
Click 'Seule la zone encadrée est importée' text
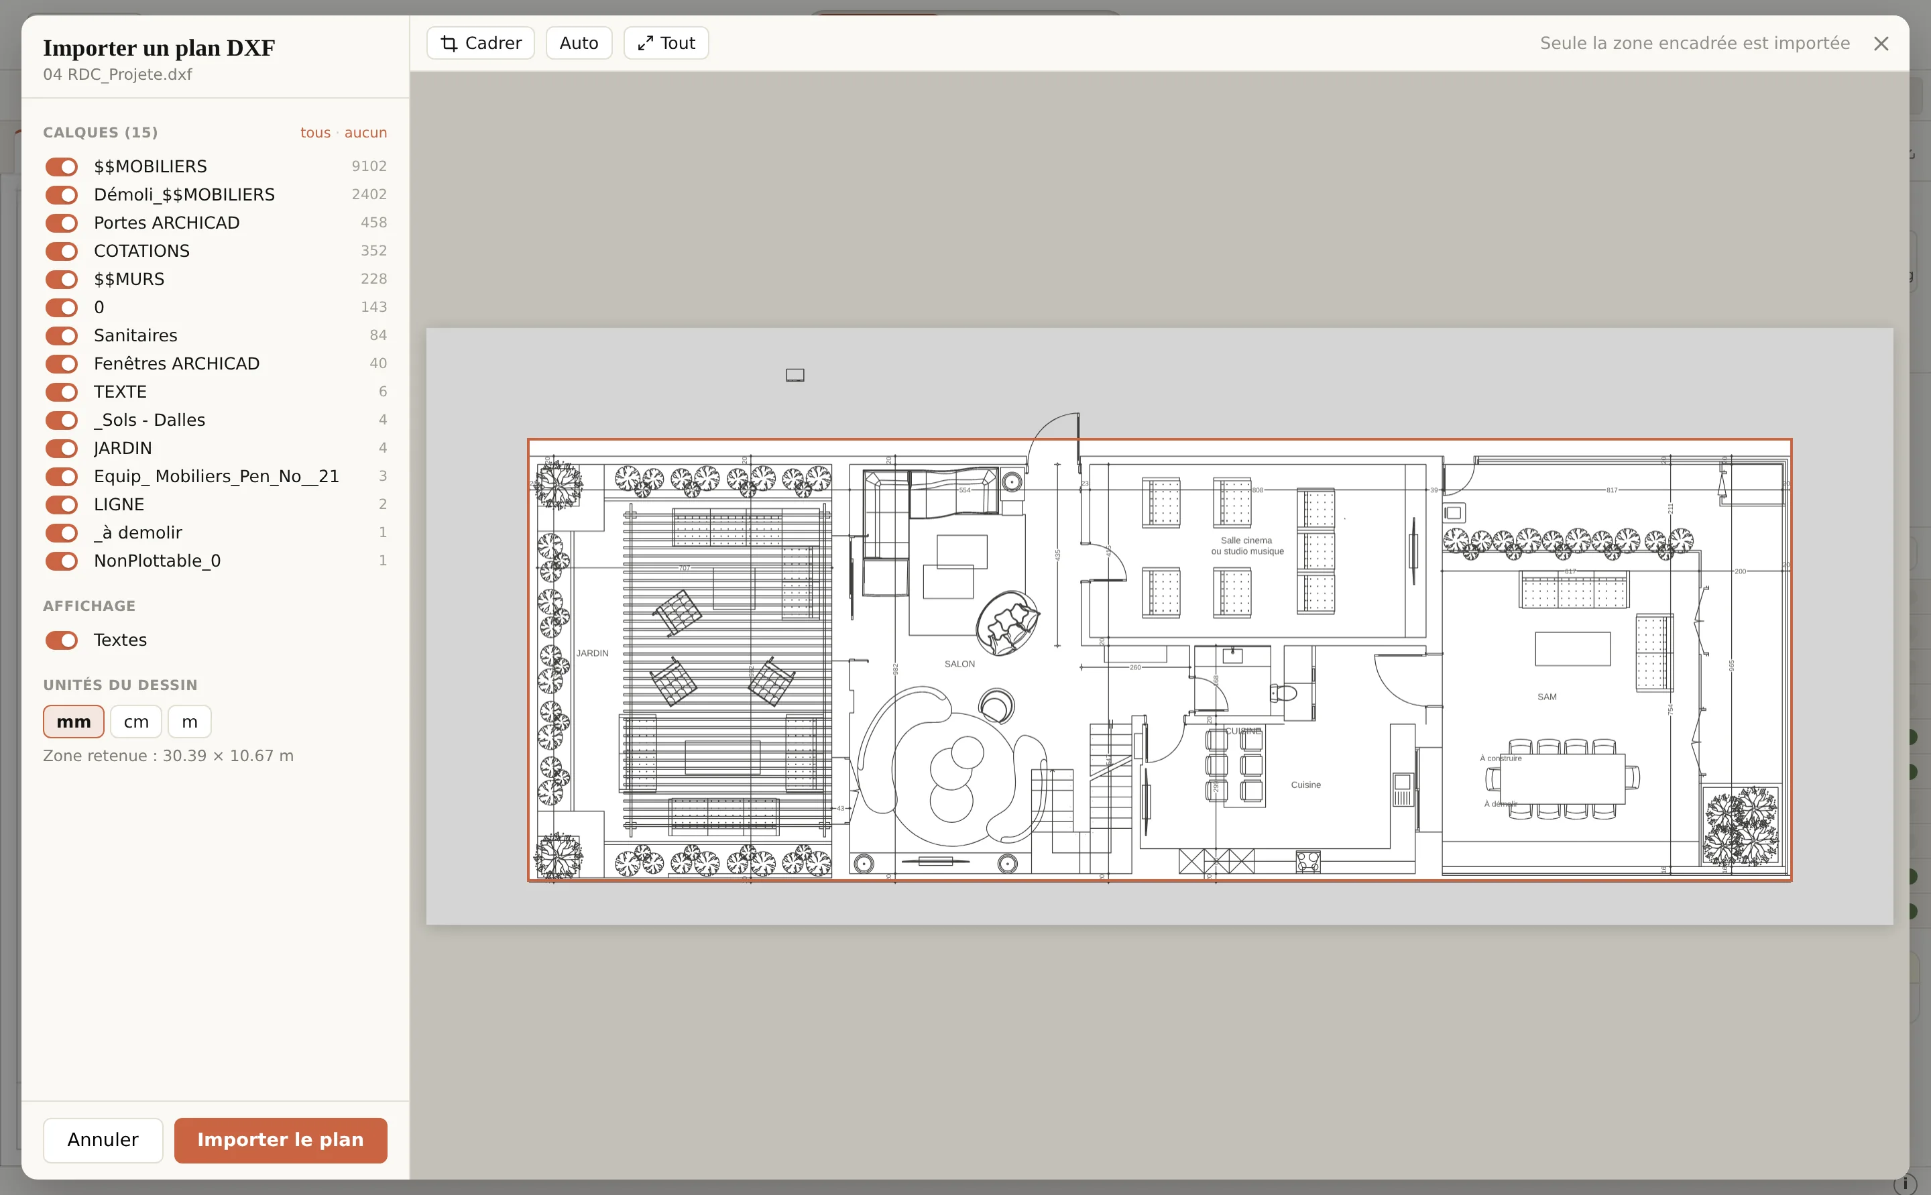coord(1695,43)
